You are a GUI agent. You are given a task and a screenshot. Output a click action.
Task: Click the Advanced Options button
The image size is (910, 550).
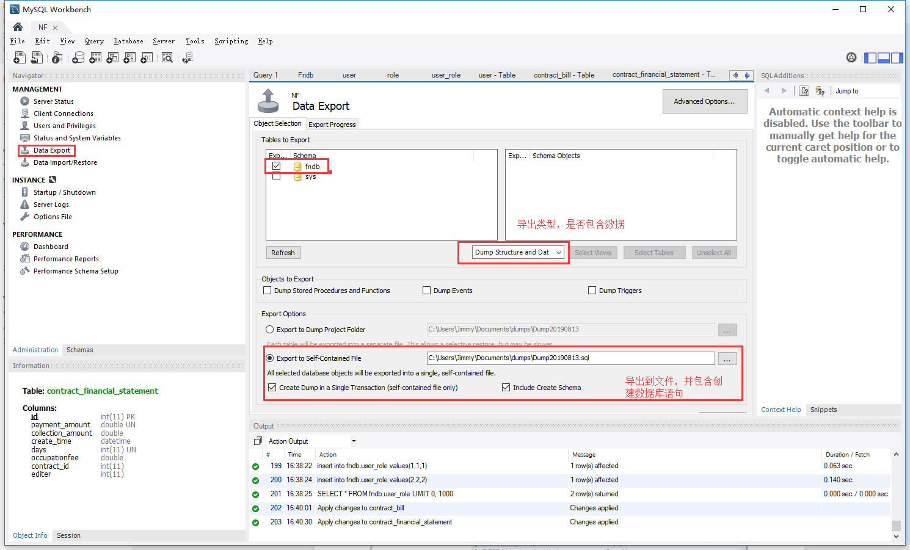(x=705, y=101)
